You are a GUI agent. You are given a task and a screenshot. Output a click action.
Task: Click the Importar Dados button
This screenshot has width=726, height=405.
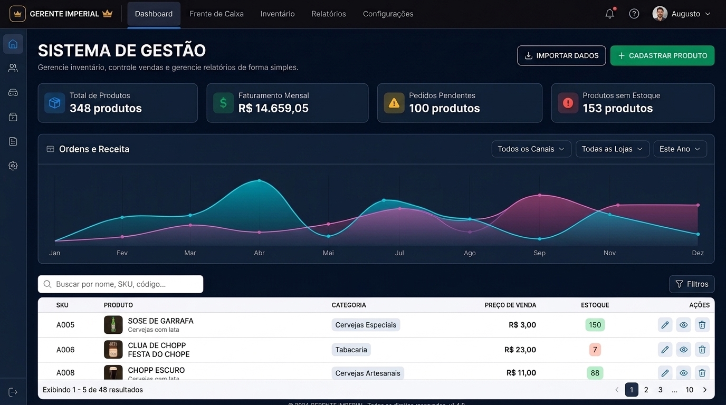point(561,55)
